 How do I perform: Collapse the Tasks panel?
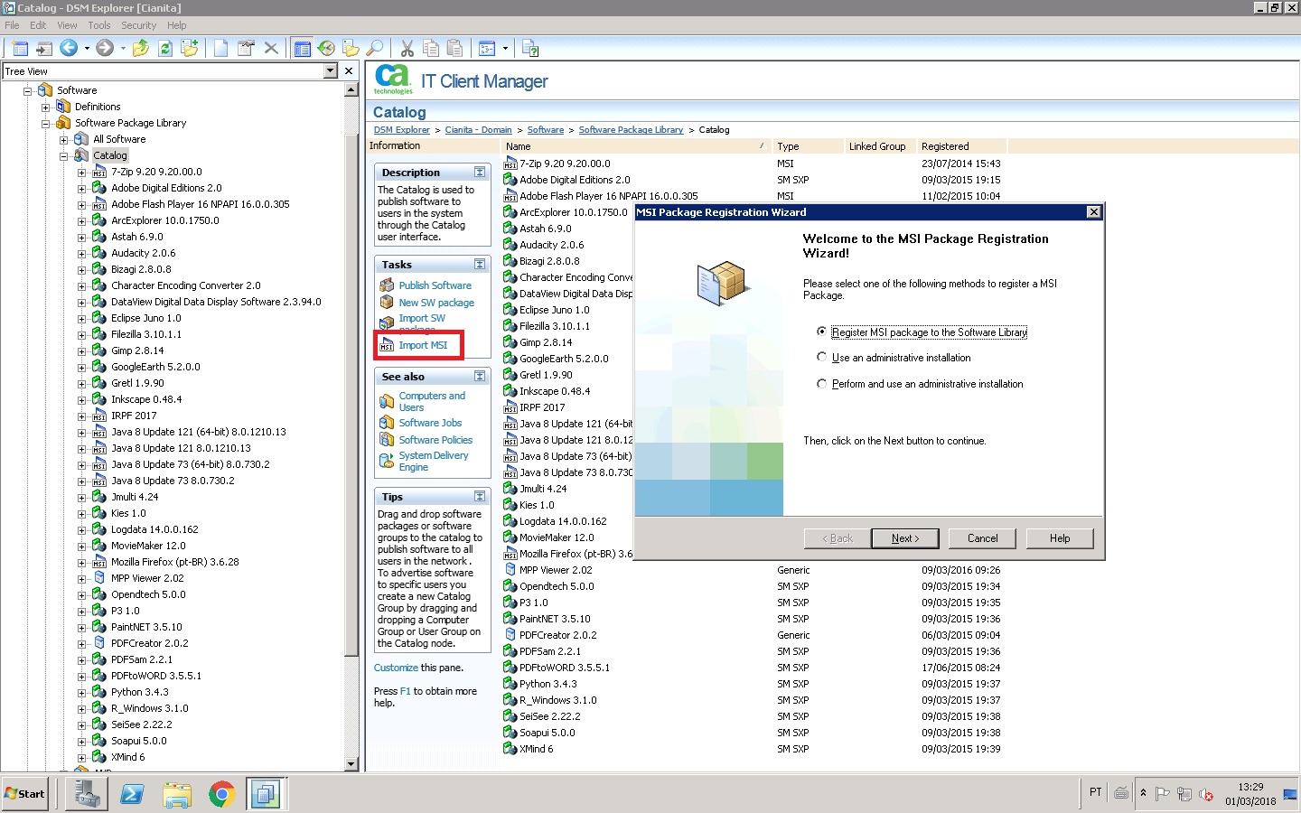coord(480,264)
